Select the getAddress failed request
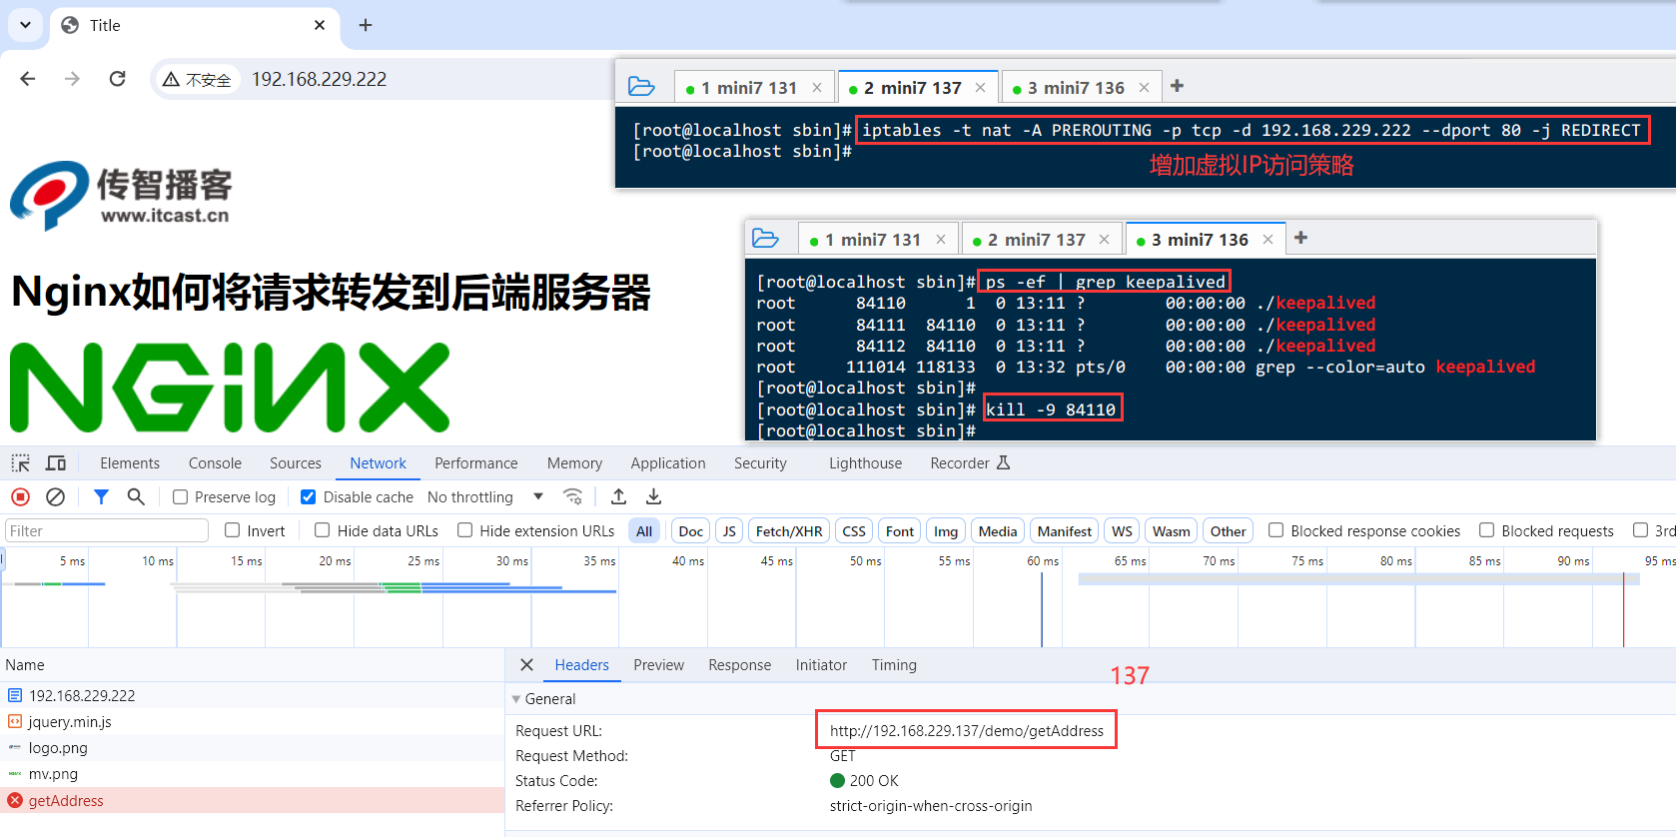The height and width of the screenshot is (837, 1676). click(252, 800)
